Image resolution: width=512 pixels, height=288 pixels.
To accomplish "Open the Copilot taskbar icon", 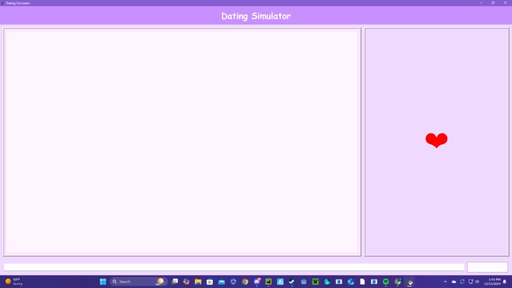I will (x=187, y=282).
